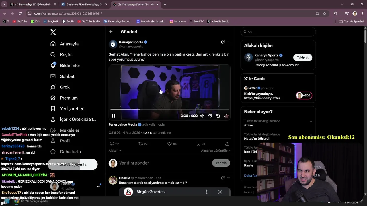The image size is (367, 206).
Task: Open Kick bookmark
Action: 35,21
